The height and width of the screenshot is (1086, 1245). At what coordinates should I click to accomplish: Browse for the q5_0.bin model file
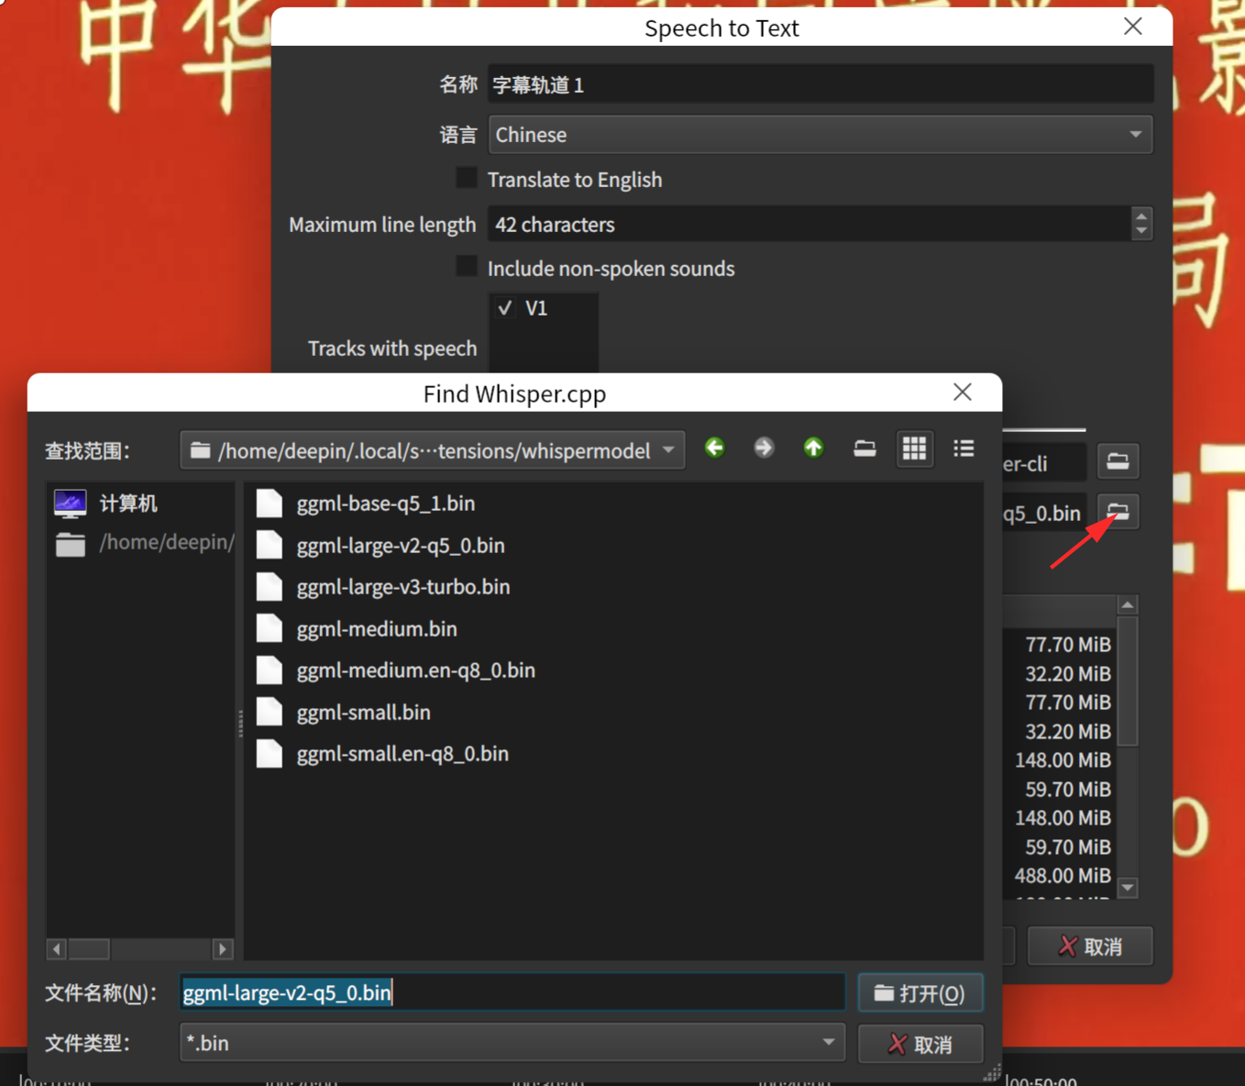pos(1118,511)
